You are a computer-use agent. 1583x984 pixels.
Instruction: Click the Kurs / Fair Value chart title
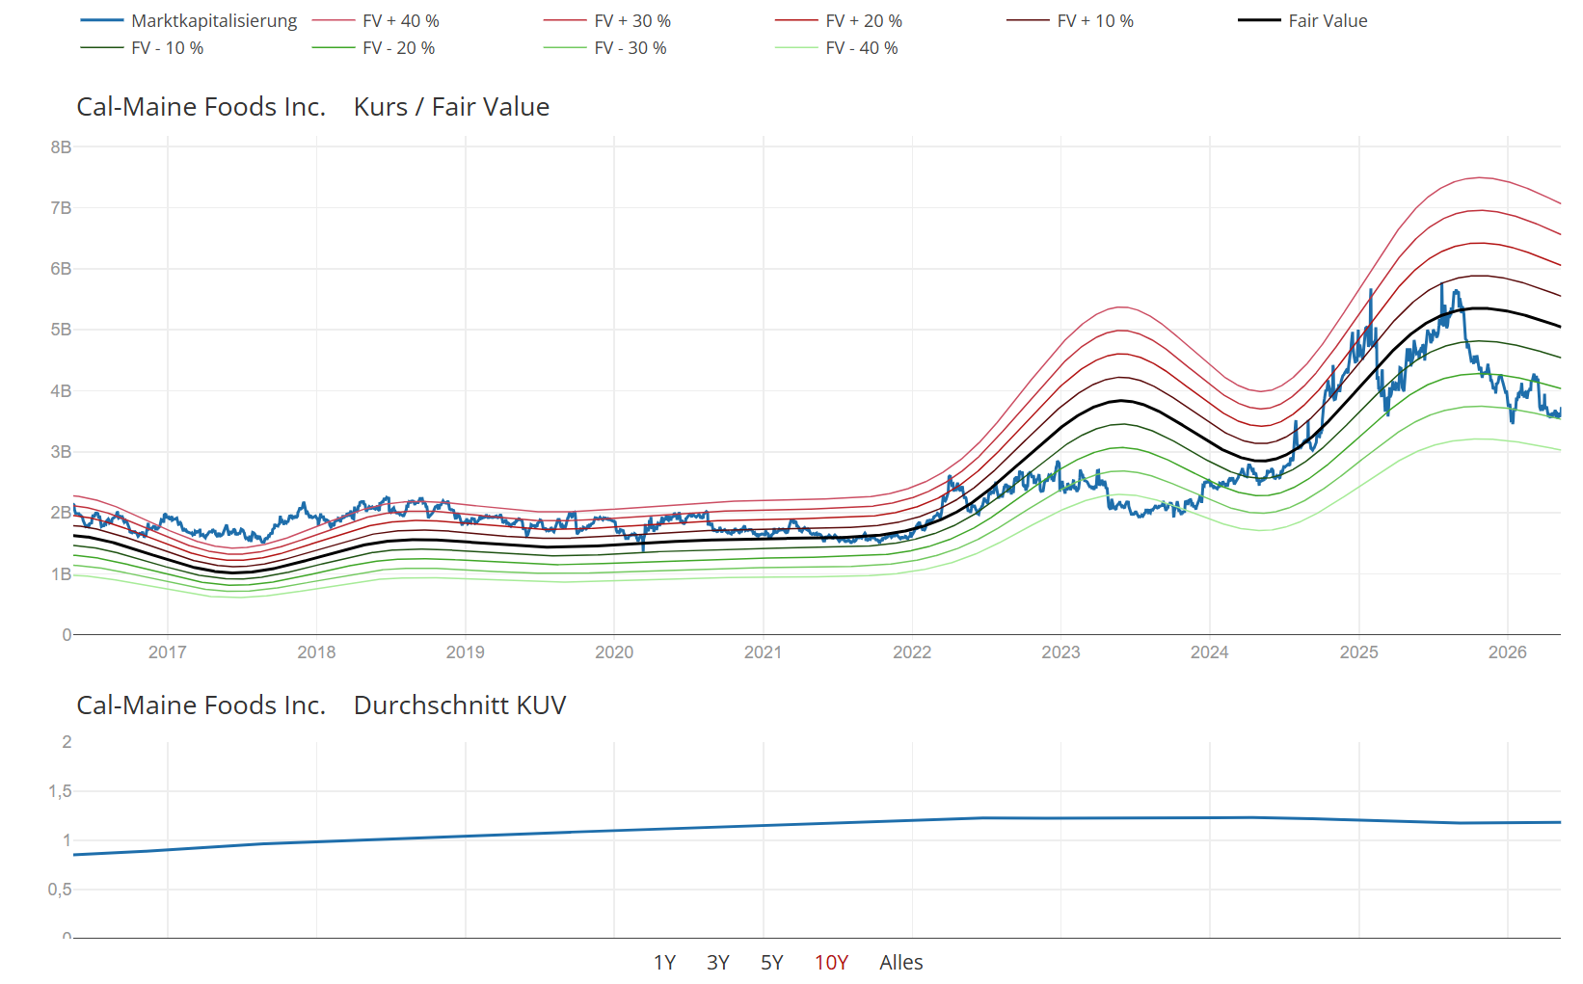[451, 107]
